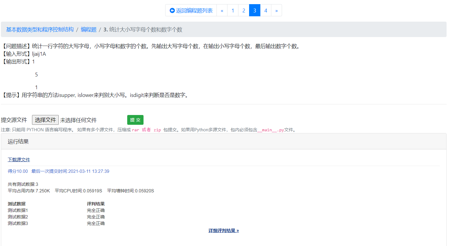This screenshot has height=246, width=454.
Task: Go to previous page using « icon
Action: [x=222, y=10]
